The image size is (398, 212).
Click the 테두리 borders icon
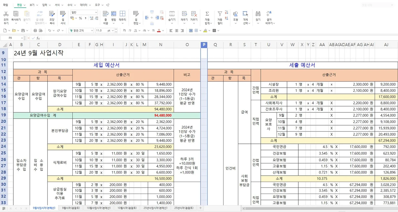(122, 14)
